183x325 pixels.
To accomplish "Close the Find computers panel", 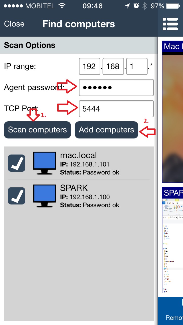I will [14, 24].
